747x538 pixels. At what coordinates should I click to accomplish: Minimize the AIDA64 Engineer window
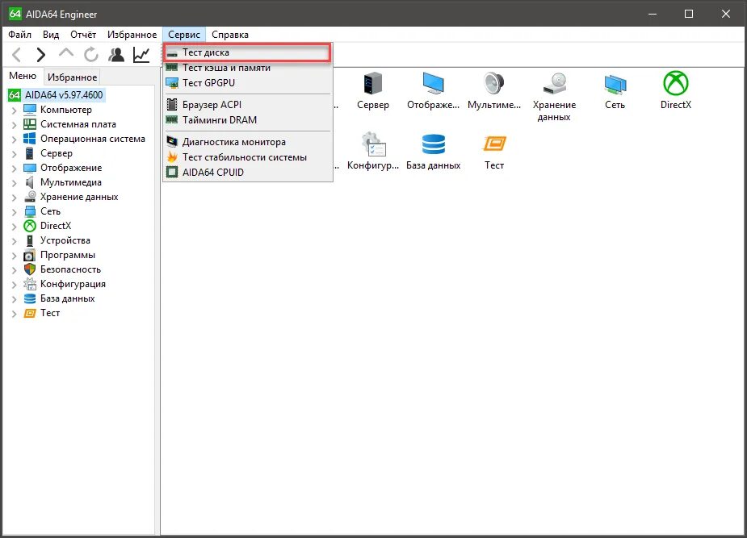(653, 14)
